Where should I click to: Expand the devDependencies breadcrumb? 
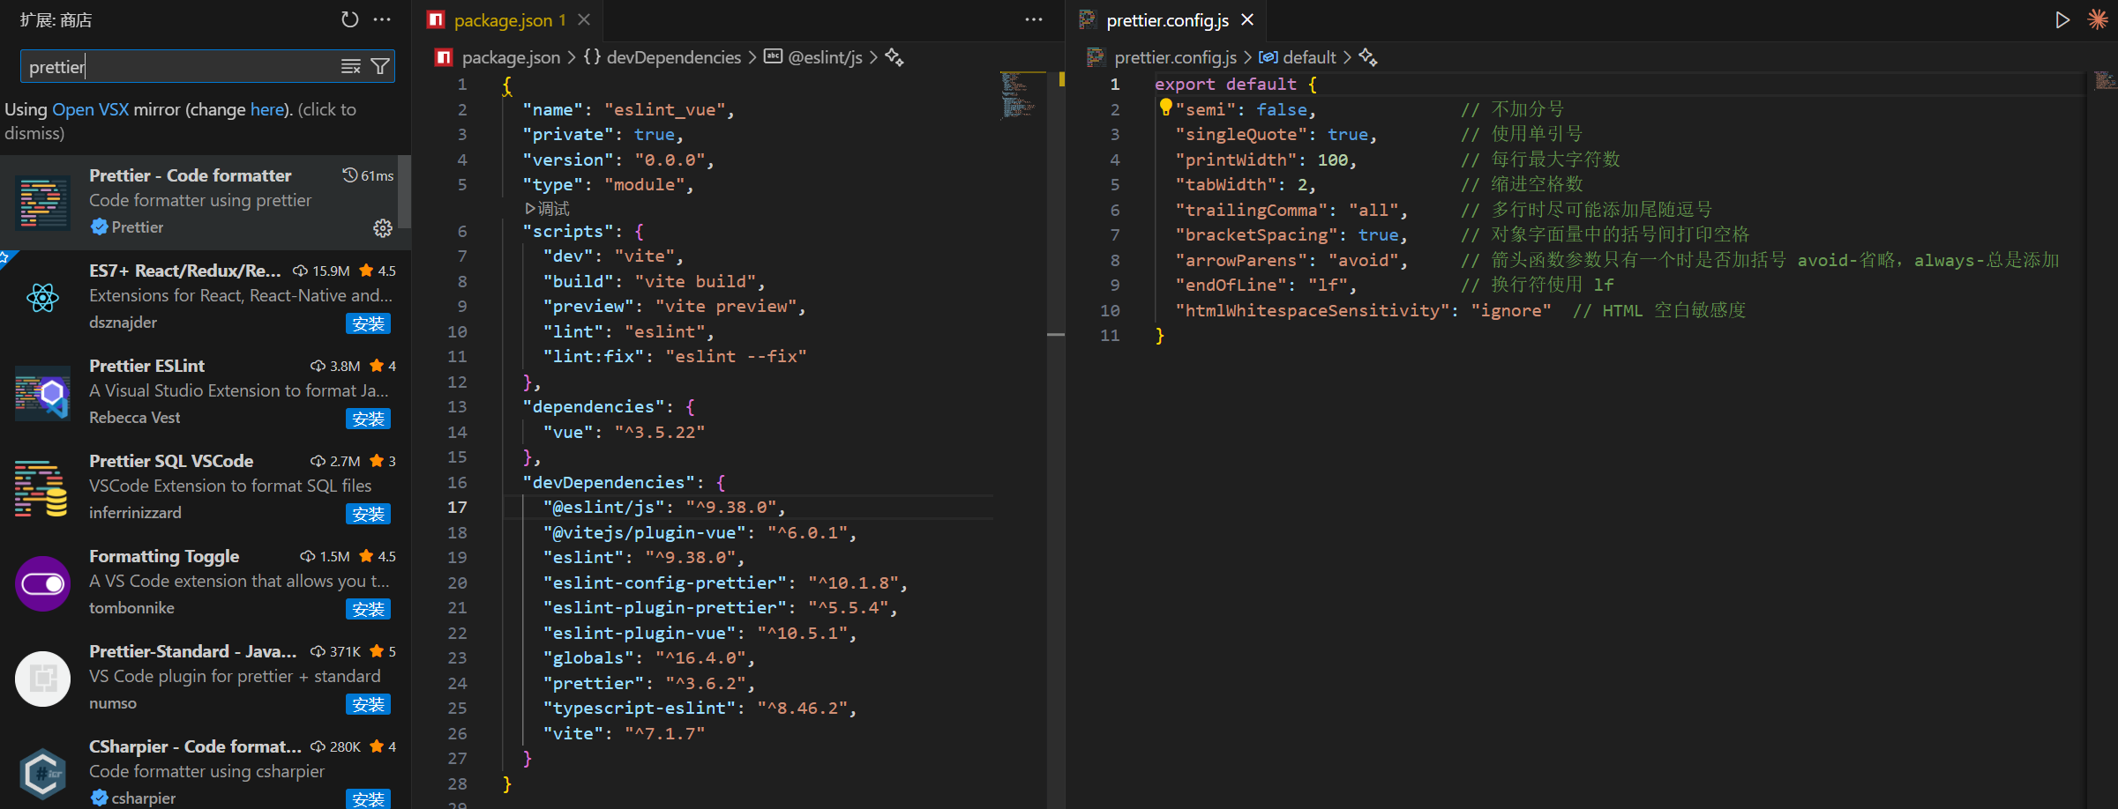tap(673, 57)
